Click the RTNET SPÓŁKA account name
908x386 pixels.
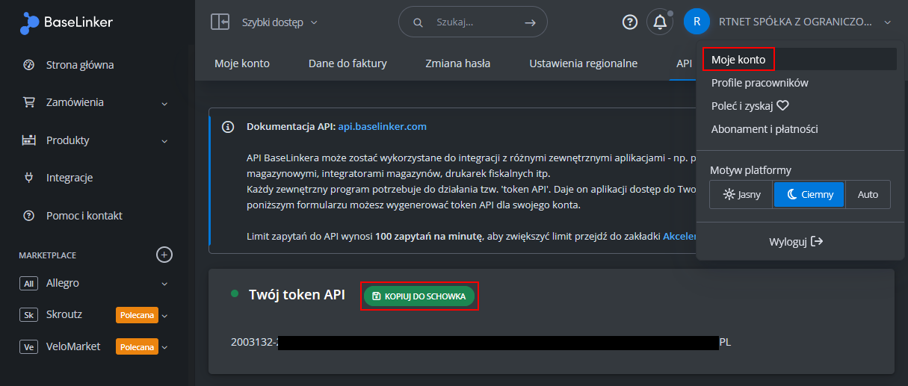pos(795,22)
